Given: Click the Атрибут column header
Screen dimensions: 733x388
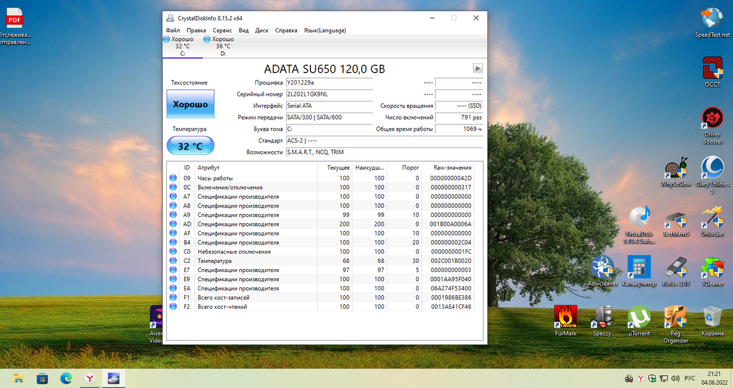Looking at the screenshot, I should tap(257, 167).
